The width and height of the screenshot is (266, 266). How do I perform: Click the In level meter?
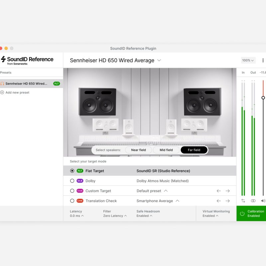tap(243, 138)
